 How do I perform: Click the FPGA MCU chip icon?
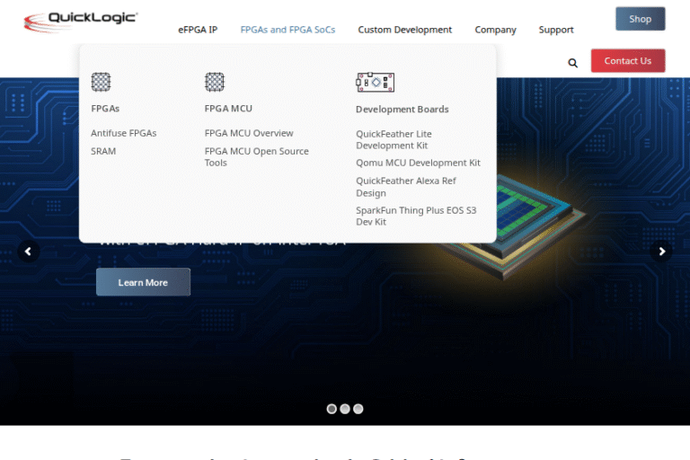point(215,82)
